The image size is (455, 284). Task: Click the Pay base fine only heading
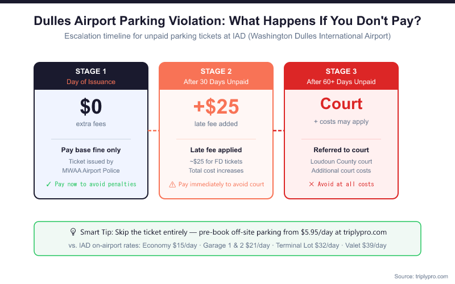pos(91,151)
